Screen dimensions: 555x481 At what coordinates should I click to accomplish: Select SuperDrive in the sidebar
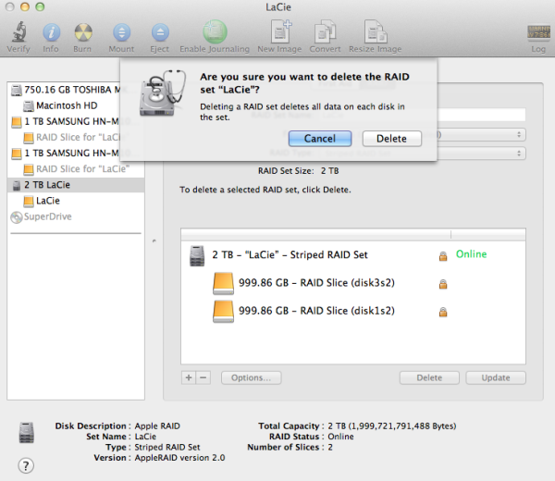click(x=76, y=216)
